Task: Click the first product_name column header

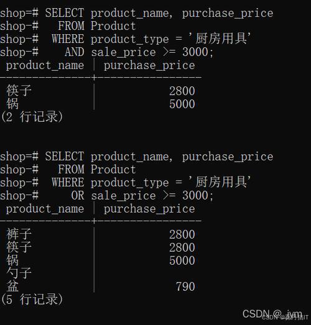Action: (x=45, y=65)
